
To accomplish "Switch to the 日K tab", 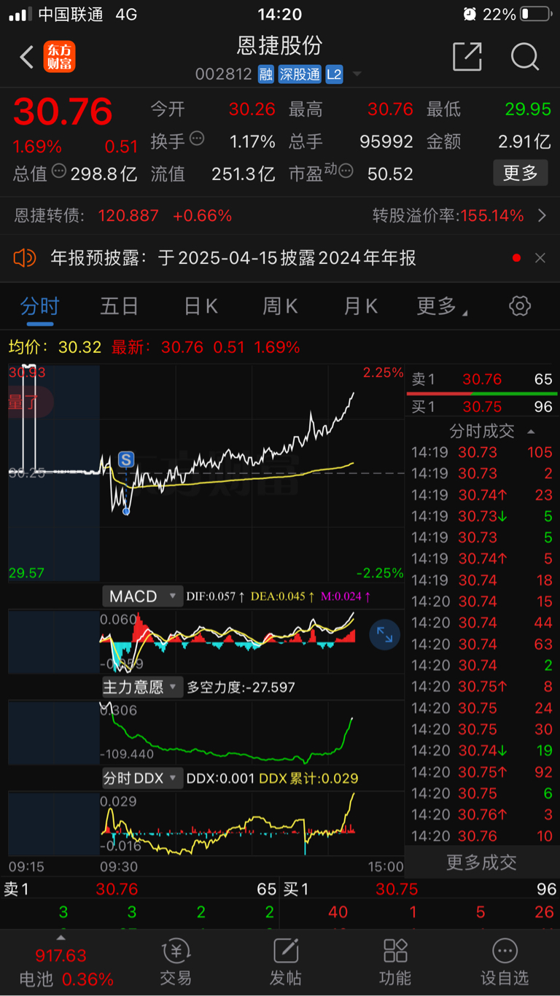I will click(x=201, y=306).
